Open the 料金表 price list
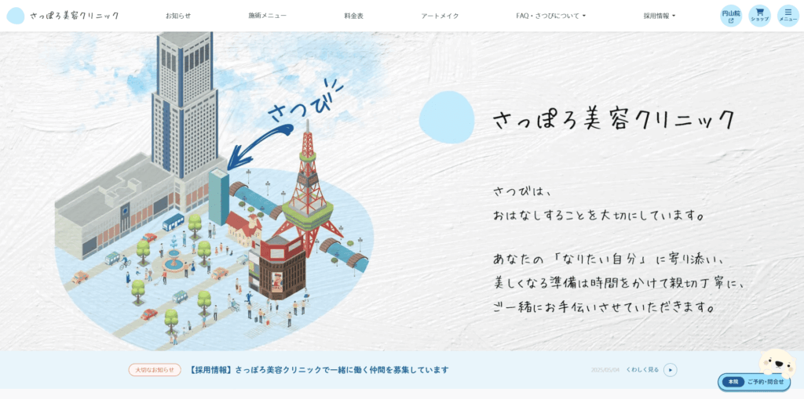Image resolution: width=804 pixels, height=399 pixels. (353, 16)
